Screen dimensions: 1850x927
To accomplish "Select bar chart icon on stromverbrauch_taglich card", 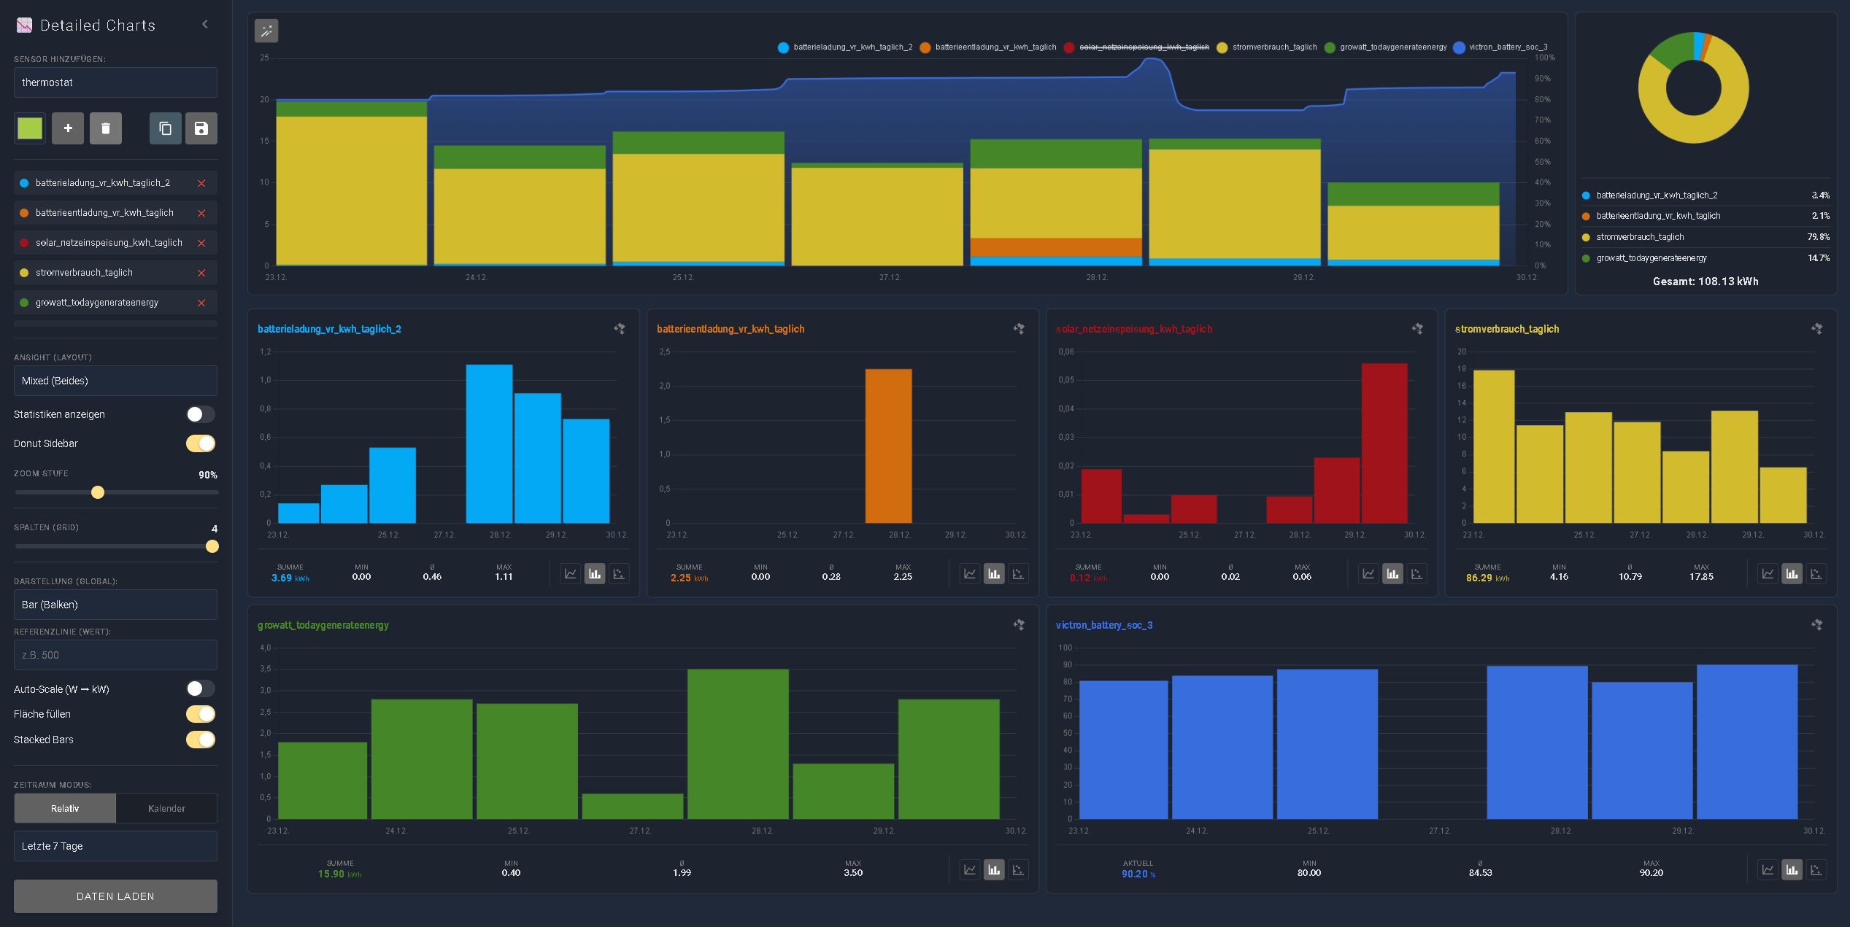I will click(1792, 574).
